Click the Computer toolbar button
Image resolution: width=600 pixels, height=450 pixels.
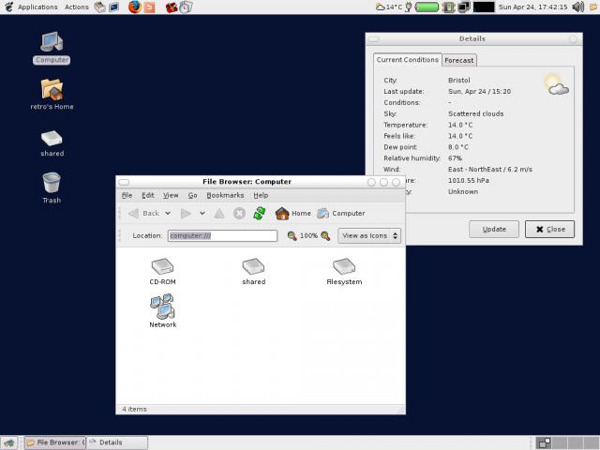[341, 213]
